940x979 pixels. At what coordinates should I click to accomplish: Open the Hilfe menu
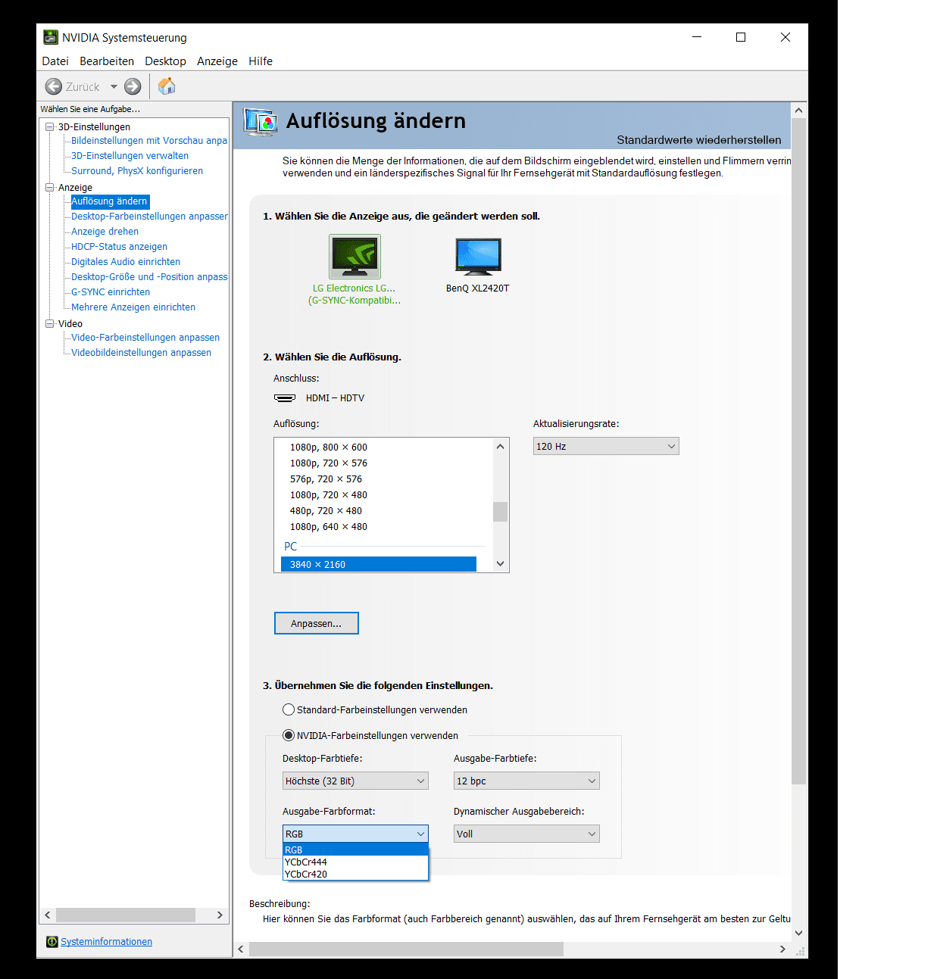point(261,61)
